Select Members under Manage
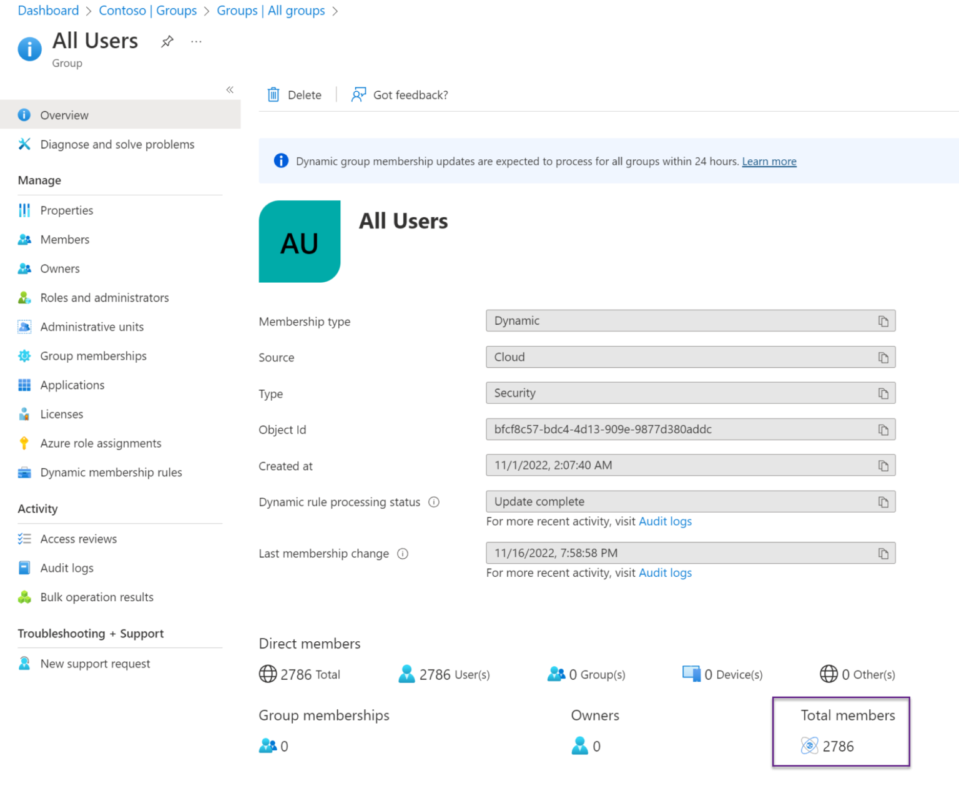Image resolution: width=959 pixels, height=796 pixels. [64, 239]
